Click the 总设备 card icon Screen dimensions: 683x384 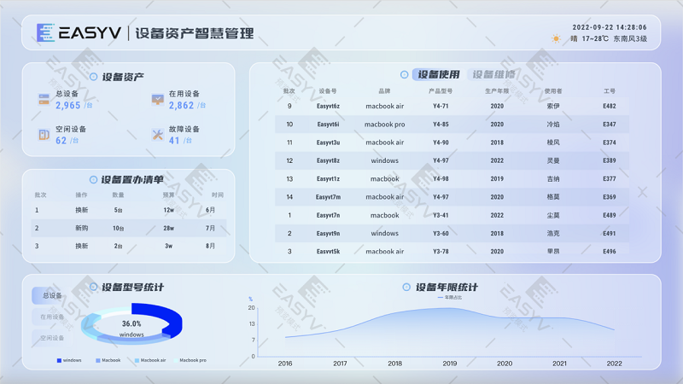click(x=44, y=100)
